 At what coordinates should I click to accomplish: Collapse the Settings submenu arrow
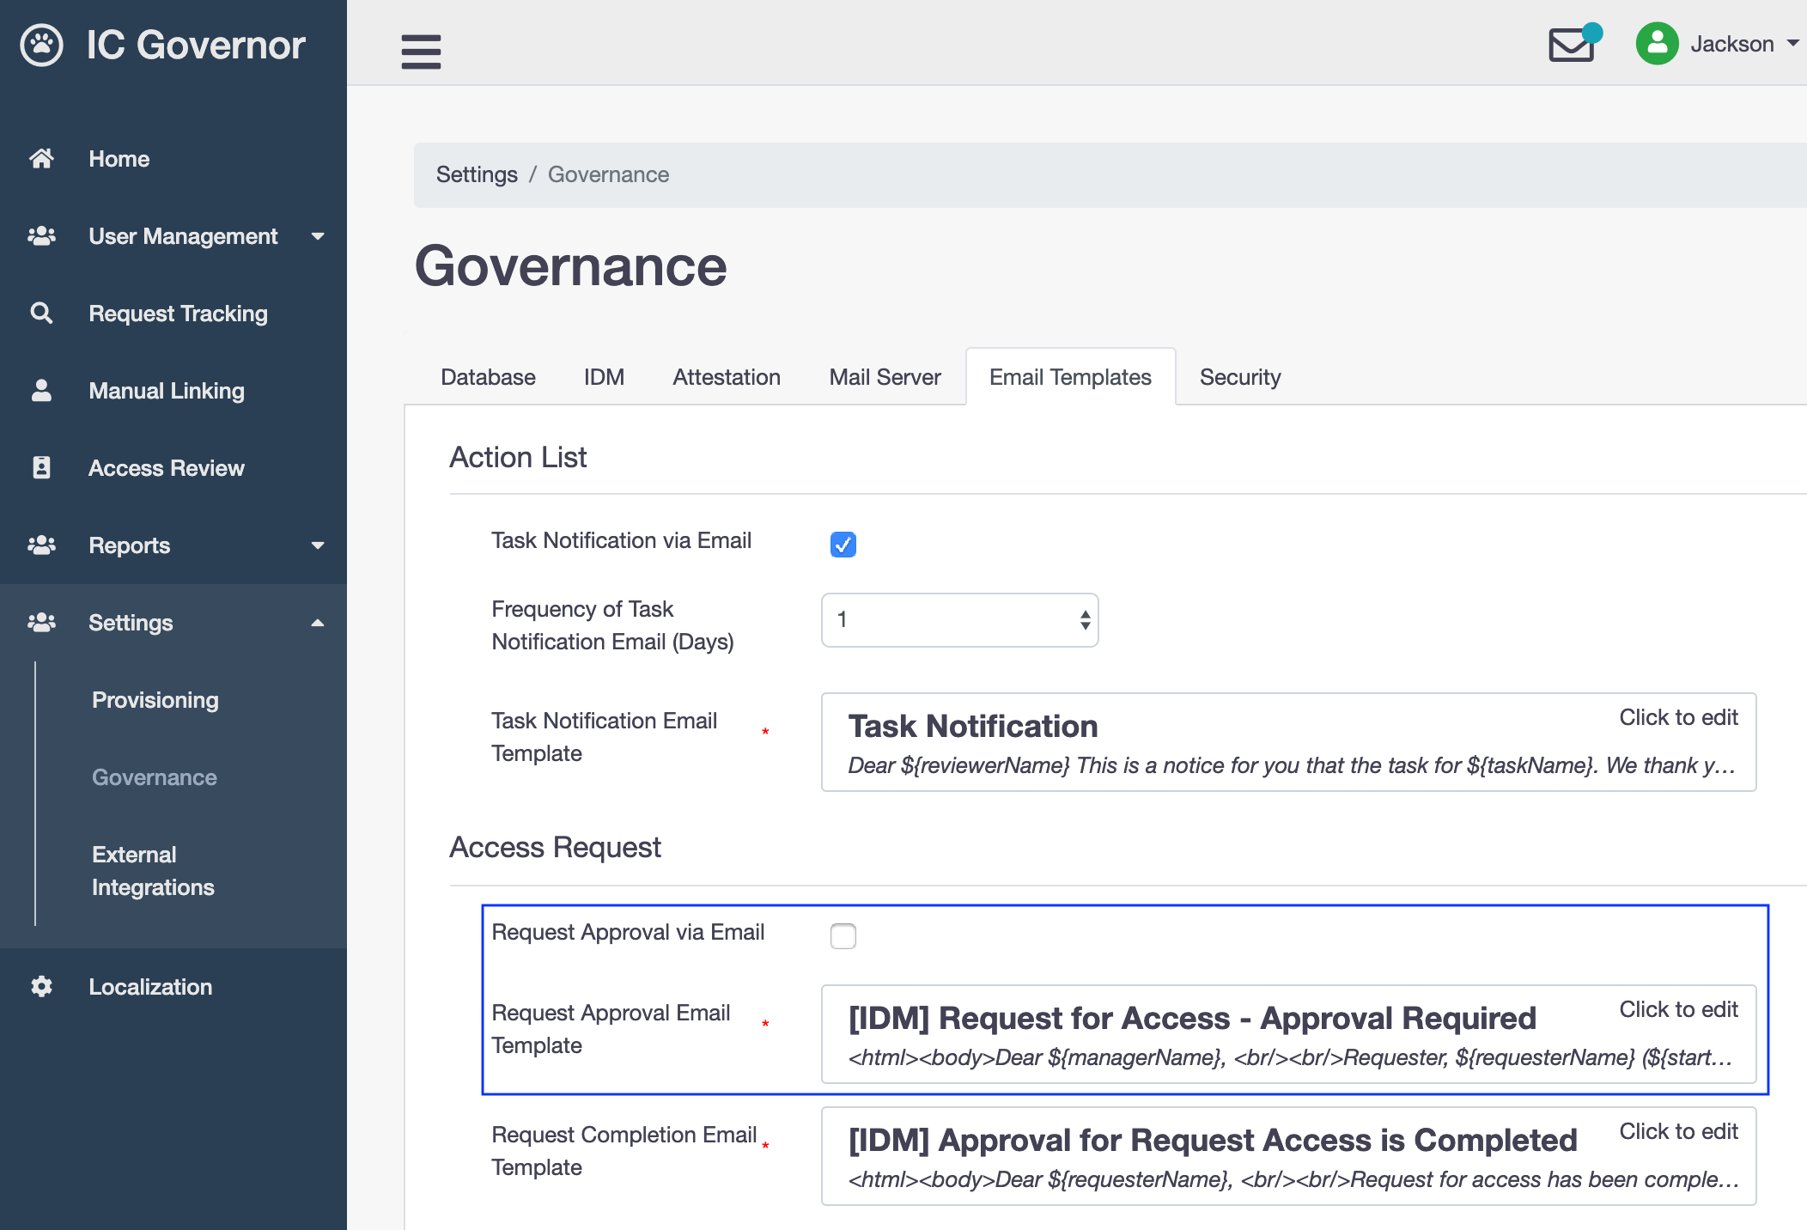pyautogui.click(x=318, y=623)
